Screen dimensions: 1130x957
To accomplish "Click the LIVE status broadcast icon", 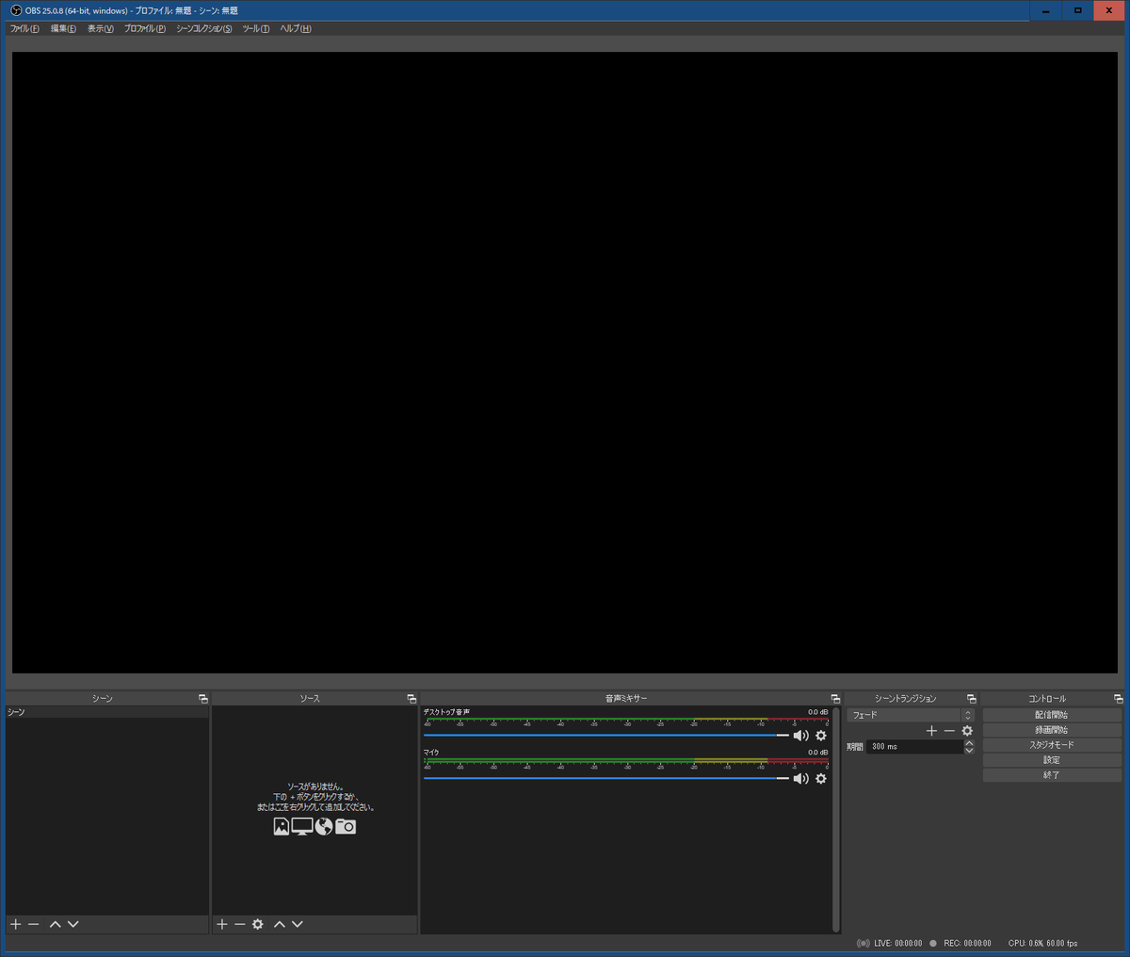I will pyautogui.click(x=864, y=943).
